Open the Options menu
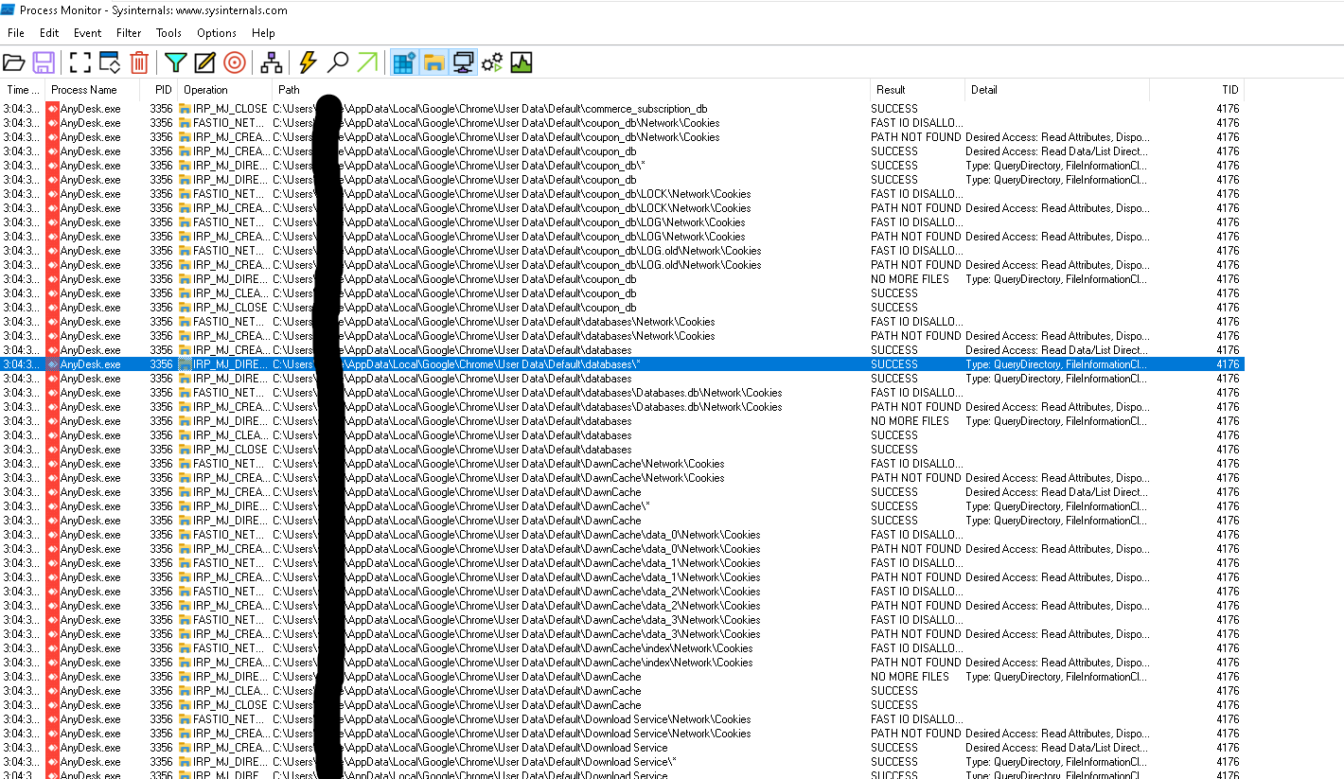Viewport: 1344px width, 779px height. [217, 33]
